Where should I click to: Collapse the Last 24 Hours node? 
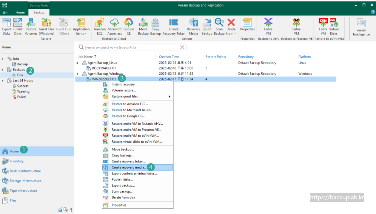tap(3, 81)
